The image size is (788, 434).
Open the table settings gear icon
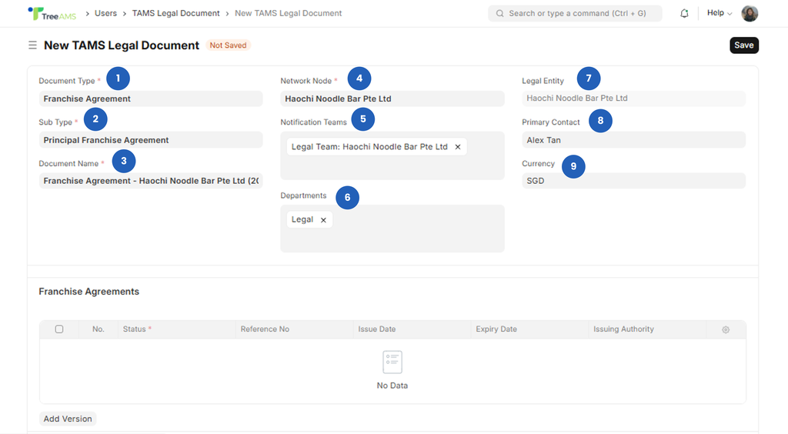tap(726, 329)
